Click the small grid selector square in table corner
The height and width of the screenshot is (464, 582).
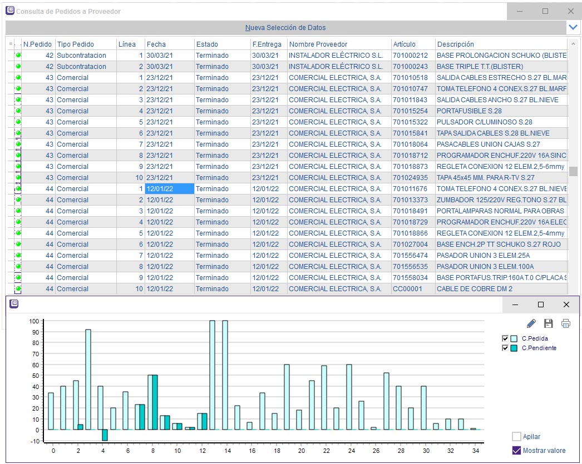(x=11, y=44)
